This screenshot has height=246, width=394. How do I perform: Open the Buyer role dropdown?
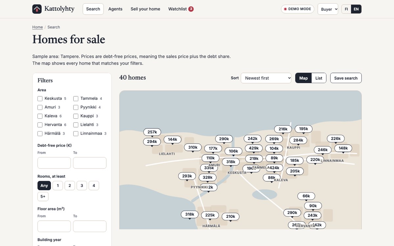click(x=328, y=9)
